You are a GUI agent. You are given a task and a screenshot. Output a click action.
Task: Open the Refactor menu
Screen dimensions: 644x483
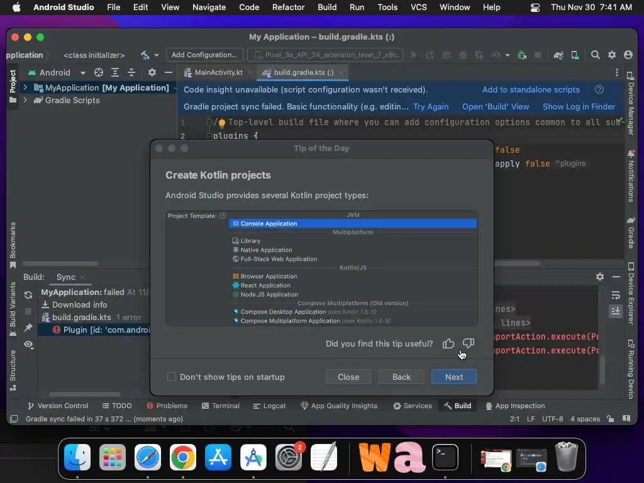(288, 7)
